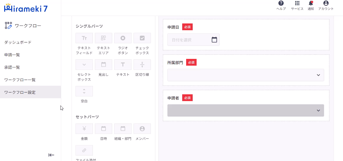This screenshot has height=161, width=343.
Task: Select the 空白 part icon
Action: point(84,91)
